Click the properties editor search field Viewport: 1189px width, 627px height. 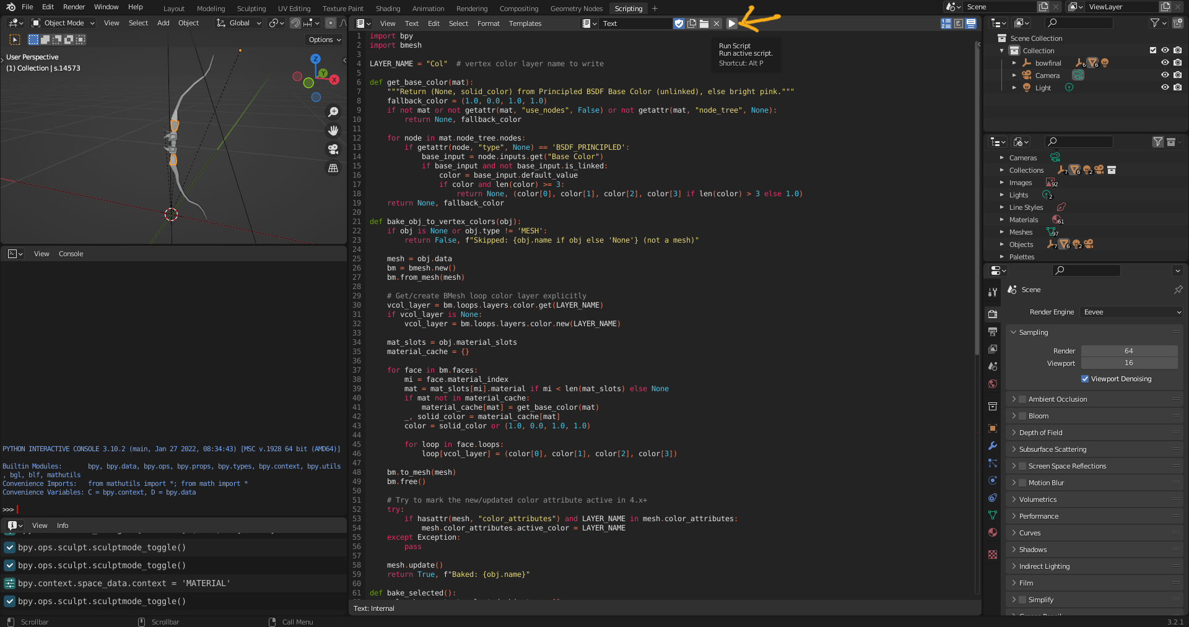1086,270
